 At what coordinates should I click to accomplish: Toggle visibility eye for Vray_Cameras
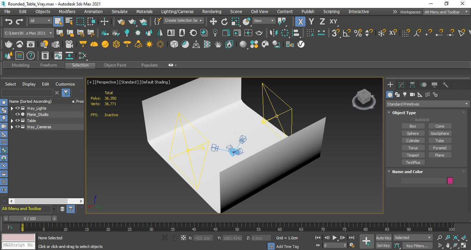[17, 127]
